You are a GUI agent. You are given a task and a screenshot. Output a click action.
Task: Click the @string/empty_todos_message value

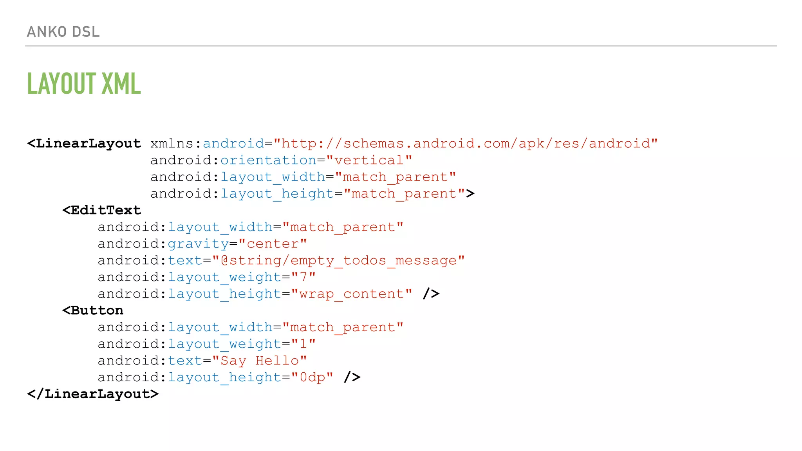[x=338, y=261]
